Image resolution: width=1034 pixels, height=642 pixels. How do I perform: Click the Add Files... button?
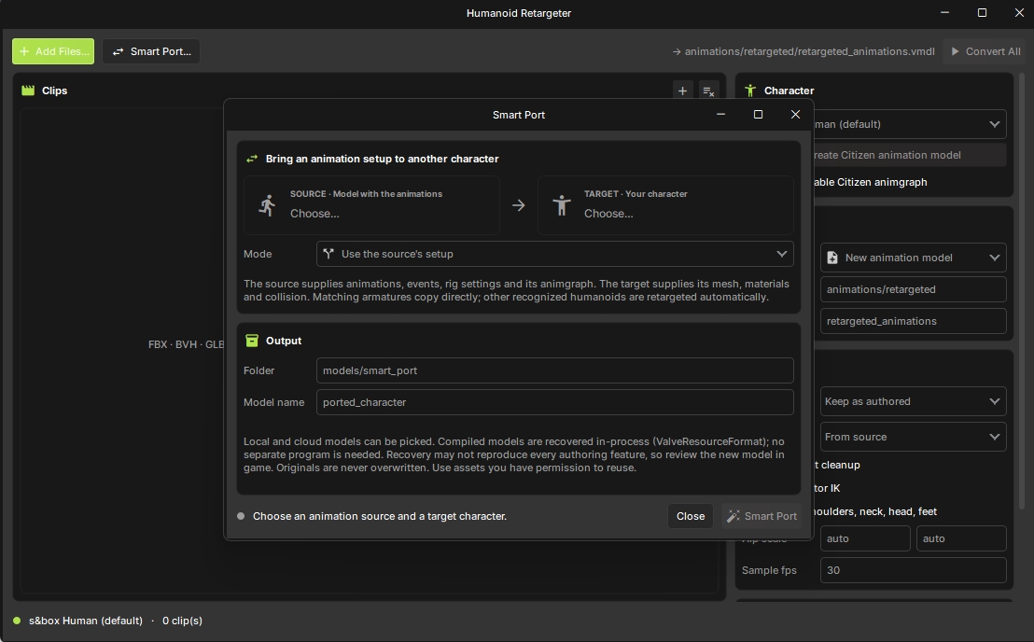point(53,51)
